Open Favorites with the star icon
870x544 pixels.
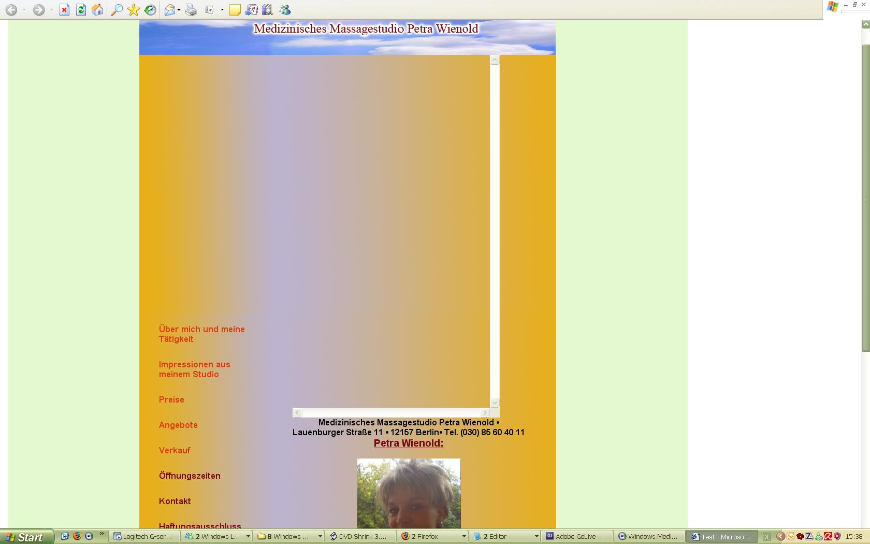click(134, 10)
